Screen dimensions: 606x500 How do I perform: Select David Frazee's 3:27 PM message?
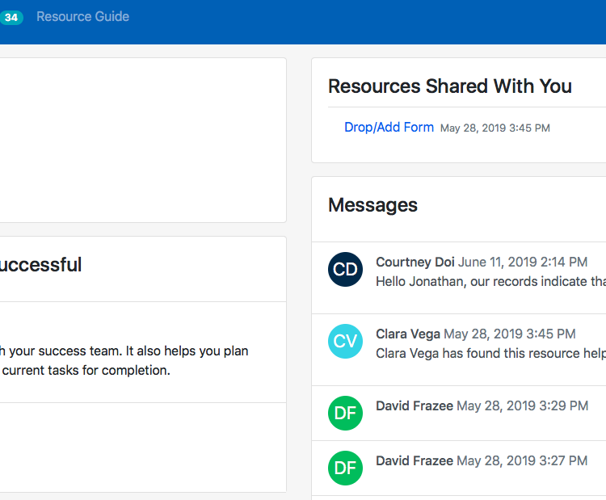[x=459, y=468]
